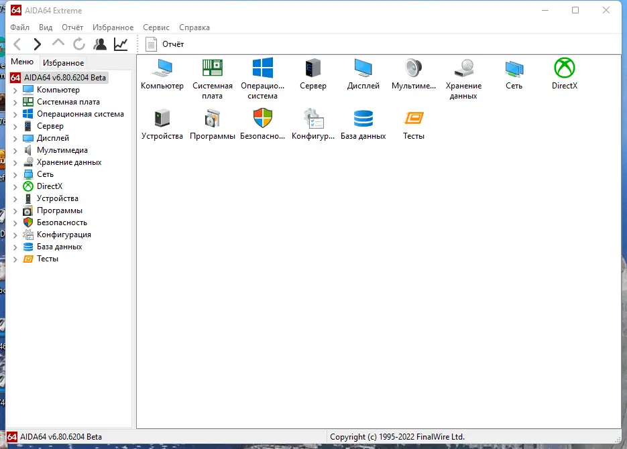The image size is (627, 449).
Task: Expand the Мультимедиа tree node
Action: (15, 151)
